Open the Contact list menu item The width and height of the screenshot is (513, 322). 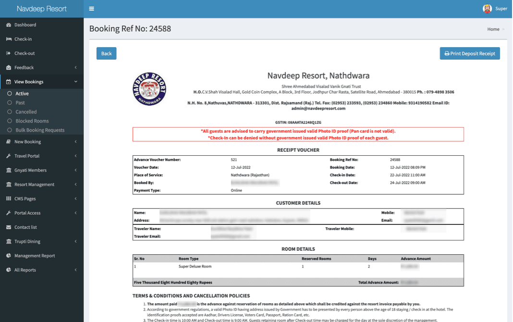[42, 227]
